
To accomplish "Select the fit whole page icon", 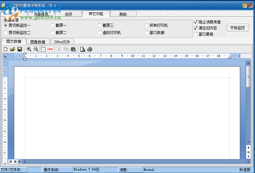I will 43,49.
